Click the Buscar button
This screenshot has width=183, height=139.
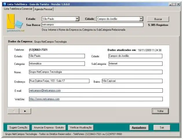point(158,19)
